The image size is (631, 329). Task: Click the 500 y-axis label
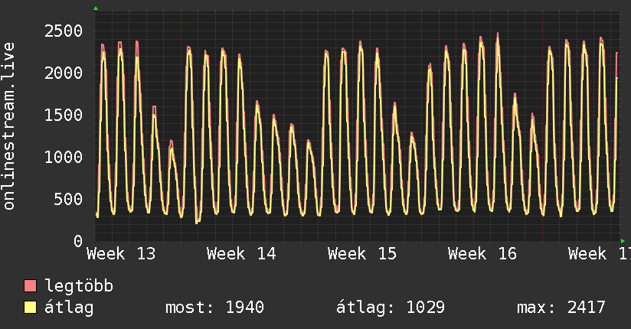coord(68,199)
